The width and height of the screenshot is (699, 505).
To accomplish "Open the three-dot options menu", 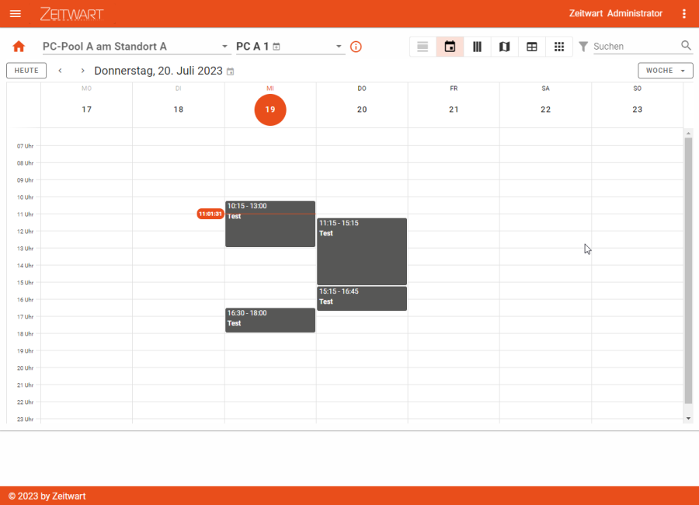I will coord(683,14).
